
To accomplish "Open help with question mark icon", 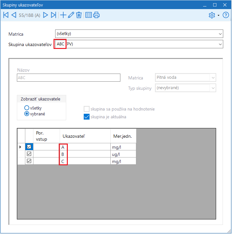I will (226, 15).
